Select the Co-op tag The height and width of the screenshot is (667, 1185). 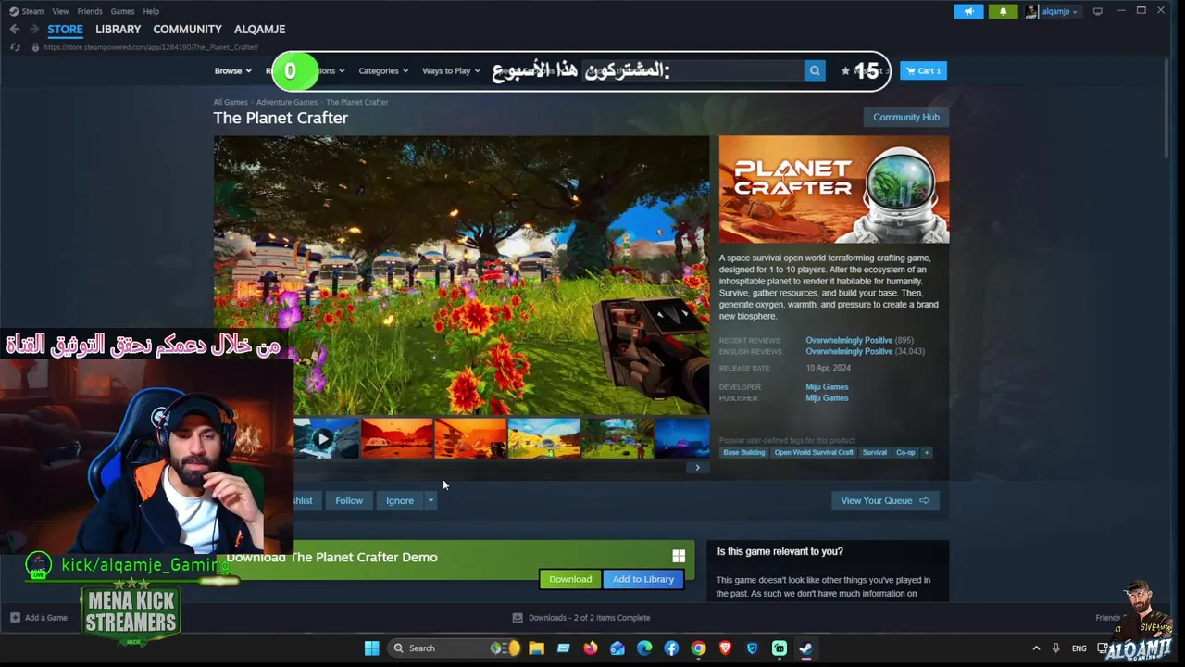point(905,452)
